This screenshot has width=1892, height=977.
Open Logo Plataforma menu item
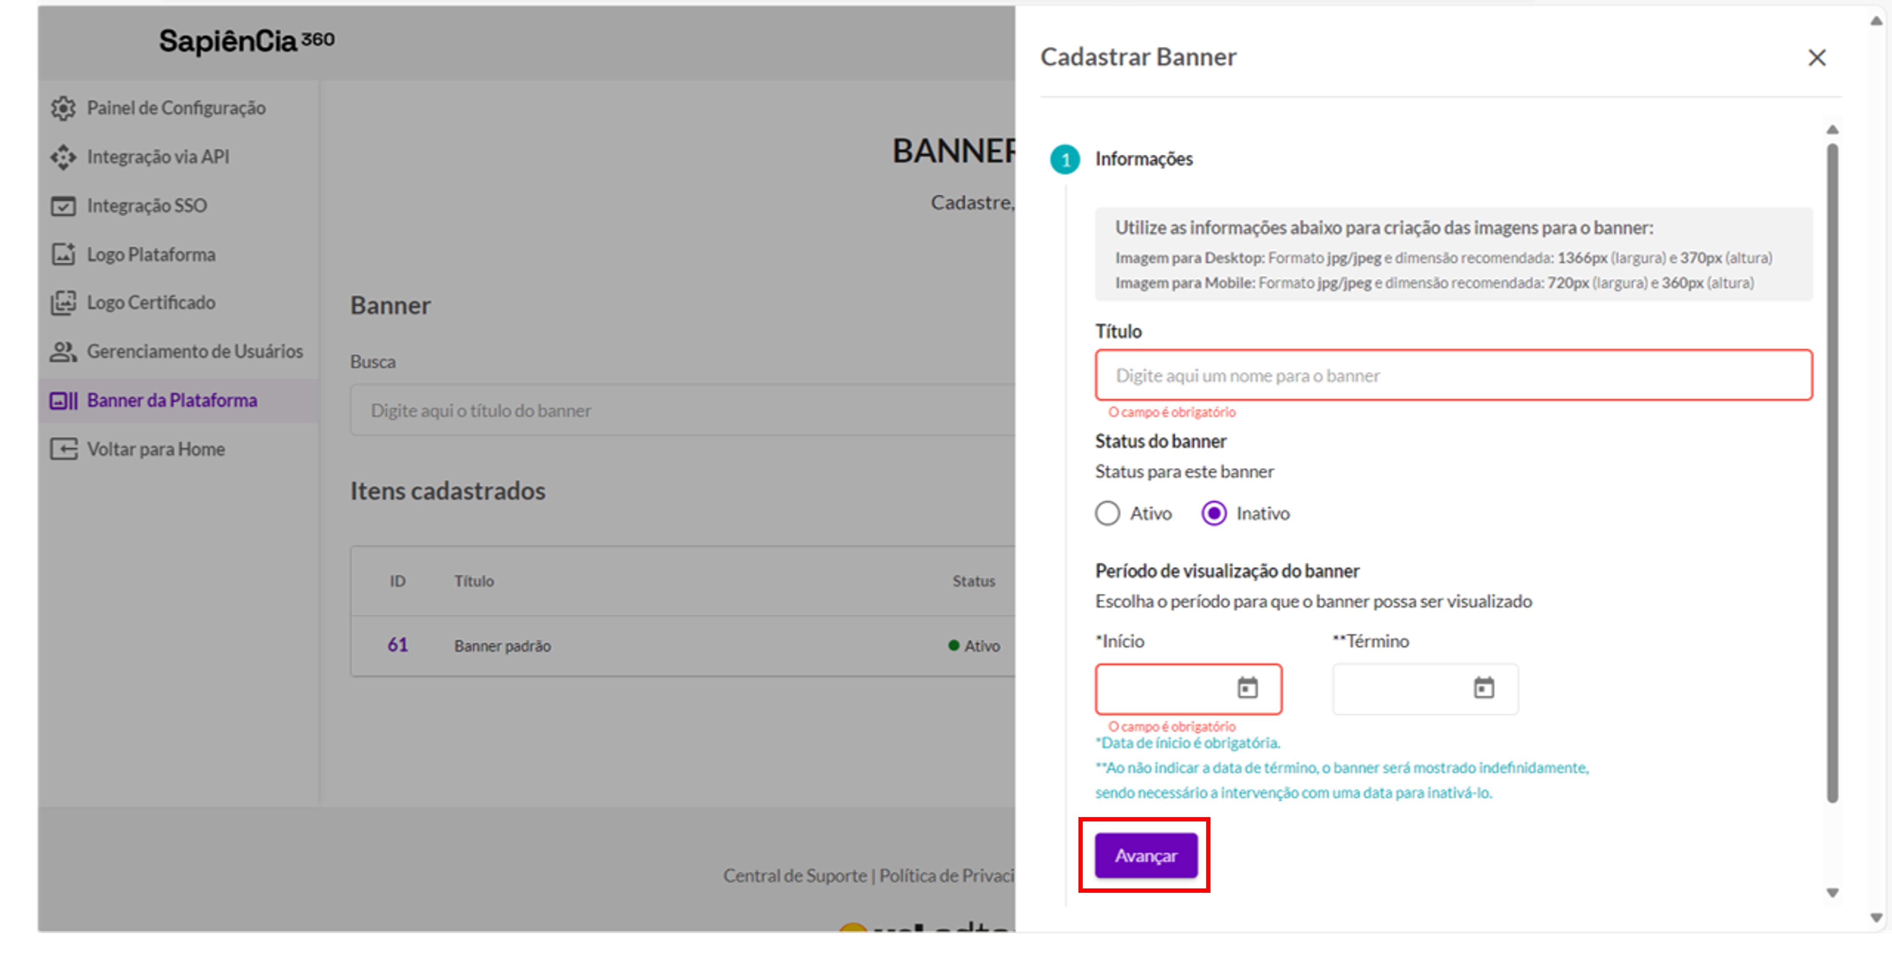[x=178, y=255]
